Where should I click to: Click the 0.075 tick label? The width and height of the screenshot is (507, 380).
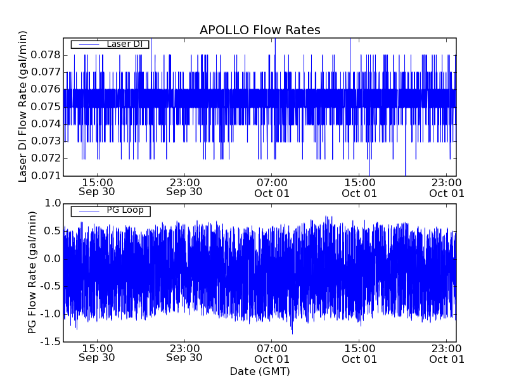click(x=46, y=106)
